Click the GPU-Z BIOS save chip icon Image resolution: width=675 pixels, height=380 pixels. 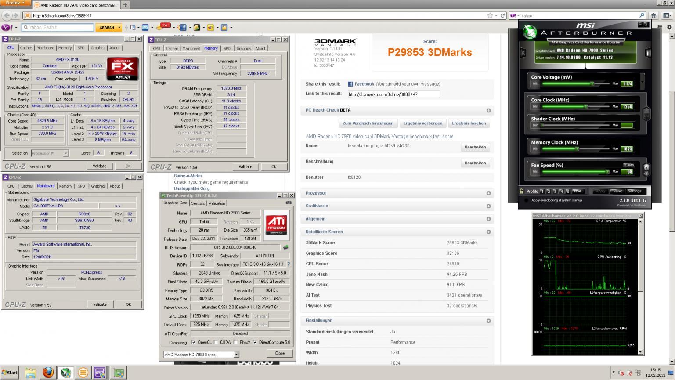(286, 247)
